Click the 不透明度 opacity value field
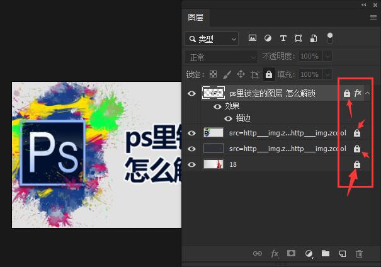Screen dimensions: 381x267 (x=310, y=57)
